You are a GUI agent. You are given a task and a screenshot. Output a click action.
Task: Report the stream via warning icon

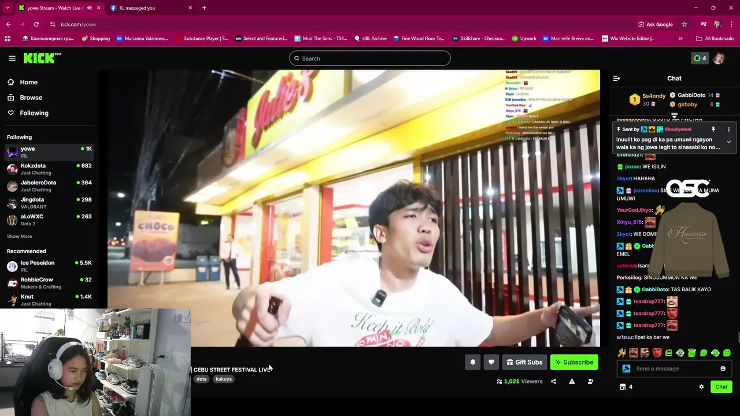572,381
